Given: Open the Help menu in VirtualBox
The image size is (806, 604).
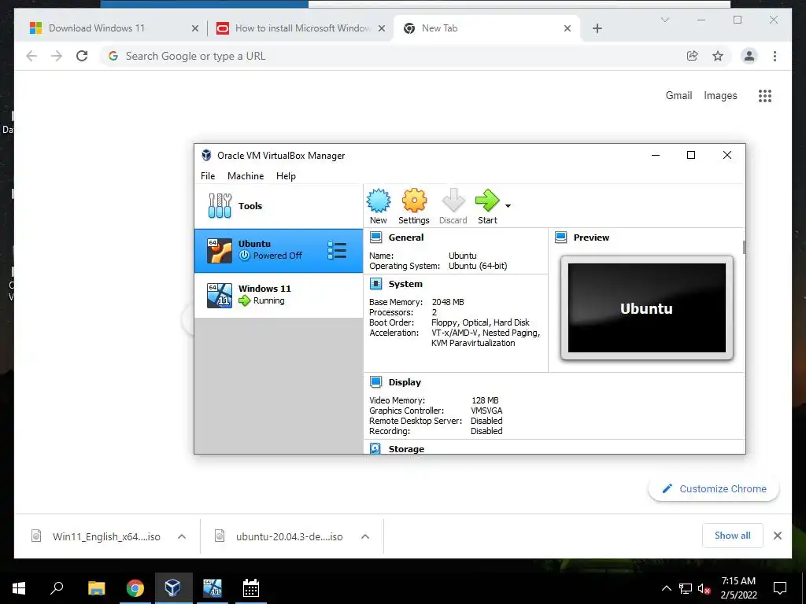Looking at the screenshot, I should [x=286, y=175].
